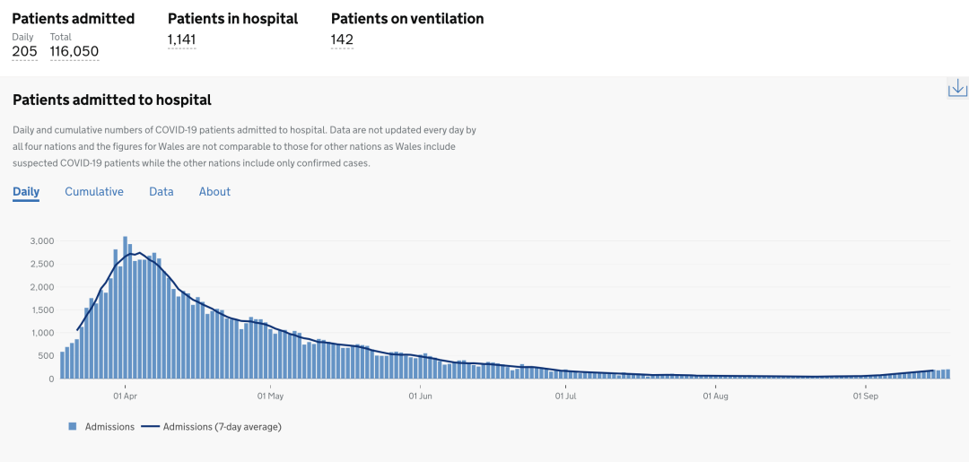The height and width of the screenshot is (462, 969).
Task: Click the "Patients admitted to hospital" heading
Action: tap(112, 100)
